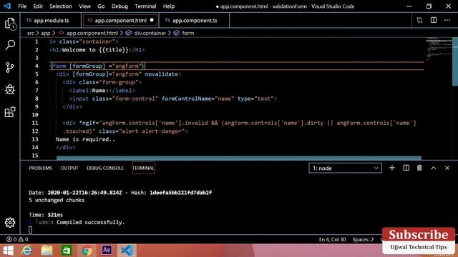Select the Visual Studio Code taskbar icon
Image resolution: width=458 pixels, height=257 pixels.
[127, 251]
